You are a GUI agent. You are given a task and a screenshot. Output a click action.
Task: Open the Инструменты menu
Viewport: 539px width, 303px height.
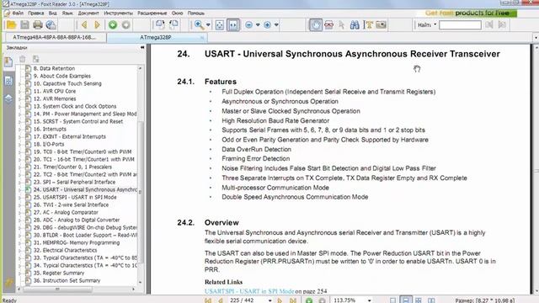[x=118, y=13]
